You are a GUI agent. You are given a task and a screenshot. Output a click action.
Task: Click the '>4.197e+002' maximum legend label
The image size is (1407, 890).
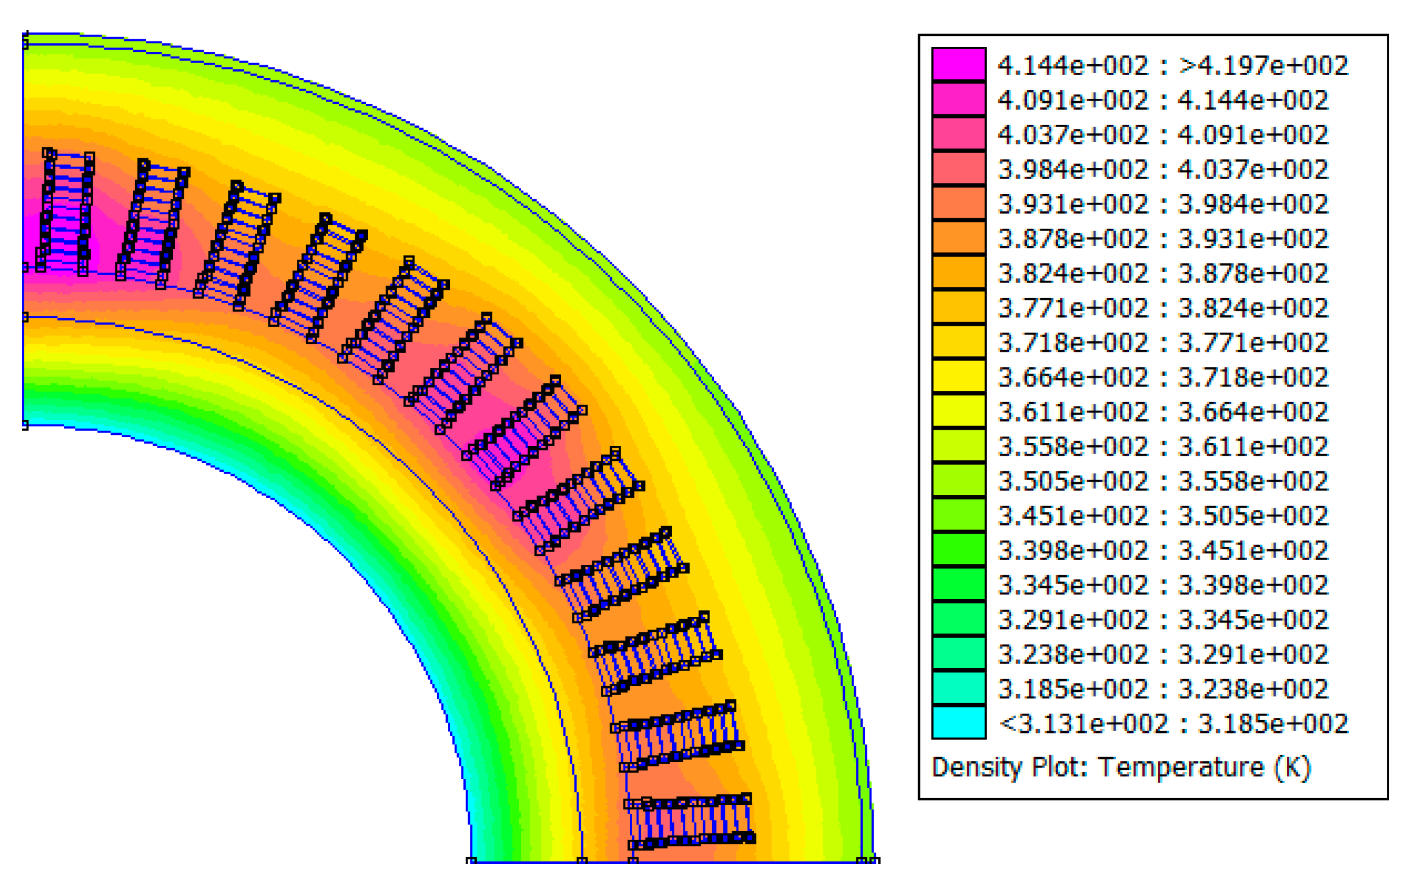pyautogui.click(x=1263, y=65)
